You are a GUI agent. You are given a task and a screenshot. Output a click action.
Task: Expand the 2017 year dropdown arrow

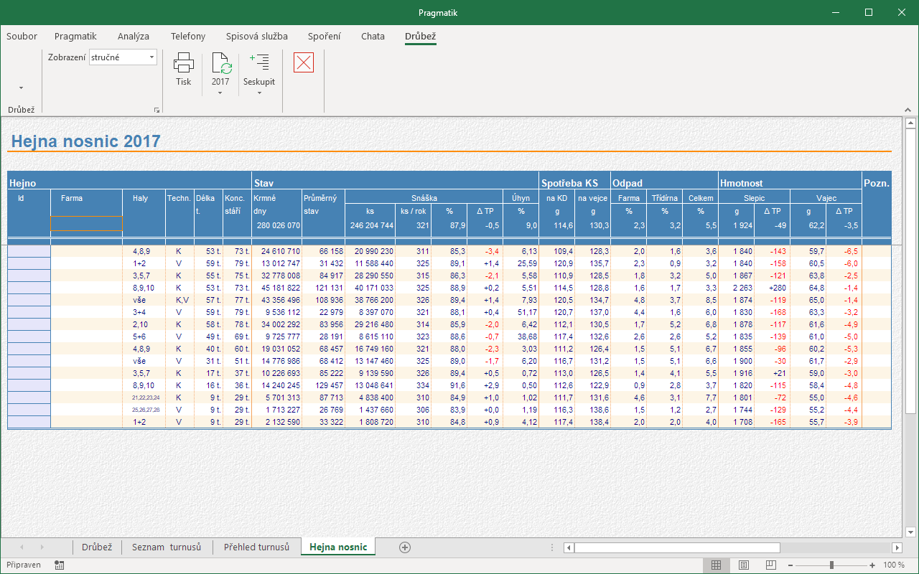(220, 93)
